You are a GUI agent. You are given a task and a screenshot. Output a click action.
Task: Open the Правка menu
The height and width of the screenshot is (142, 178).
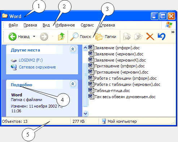coord(30,25)
